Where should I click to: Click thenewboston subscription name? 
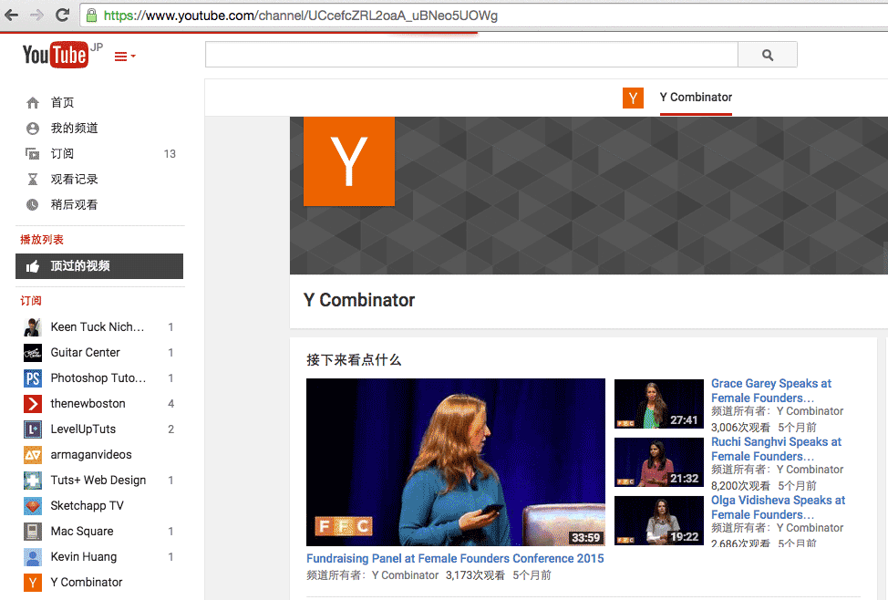88,403
